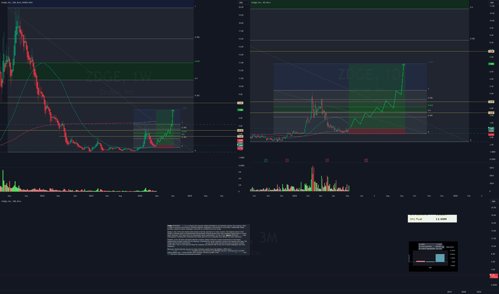The width and height of the screenshot is (499, 294).
Task: Select the green 7.04 price label on weekly axis
Action: 240,110
